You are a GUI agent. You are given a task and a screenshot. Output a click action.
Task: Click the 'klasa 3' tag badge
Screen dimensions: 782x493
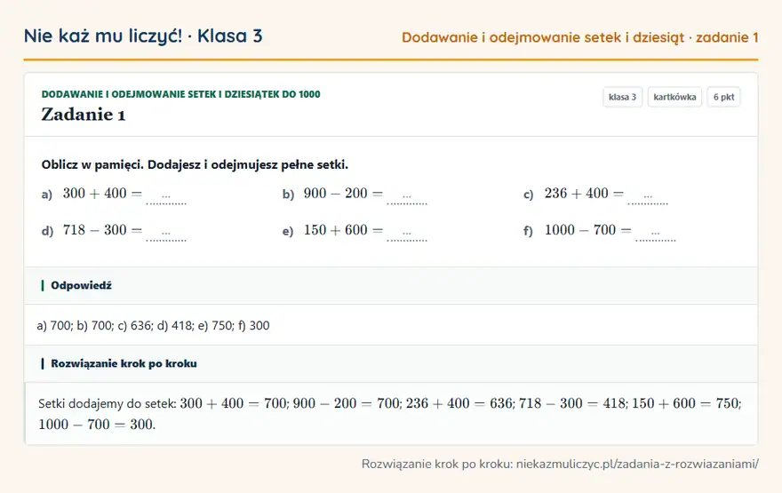[622, 97]
